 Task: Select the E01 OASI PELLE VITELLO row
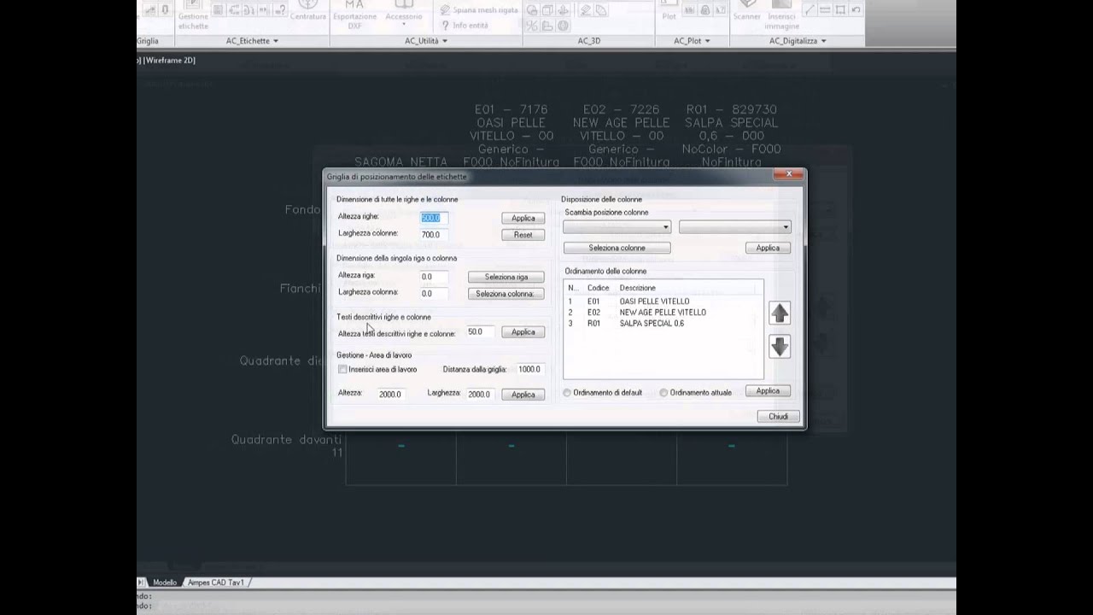663,302
